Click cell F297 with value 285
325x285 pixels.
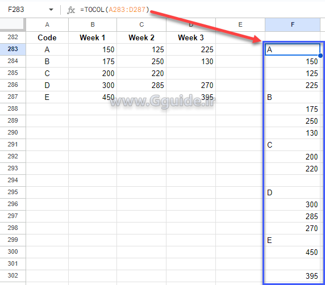pyautogui.click(x=293, y=216)
